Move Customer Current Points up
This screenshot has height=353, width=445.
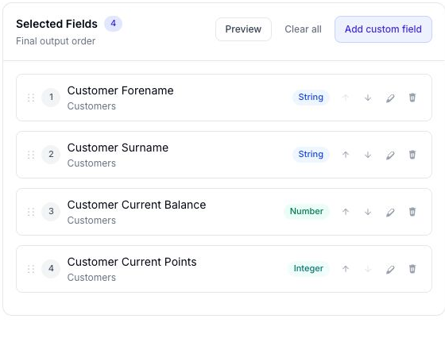pos(346,269)
